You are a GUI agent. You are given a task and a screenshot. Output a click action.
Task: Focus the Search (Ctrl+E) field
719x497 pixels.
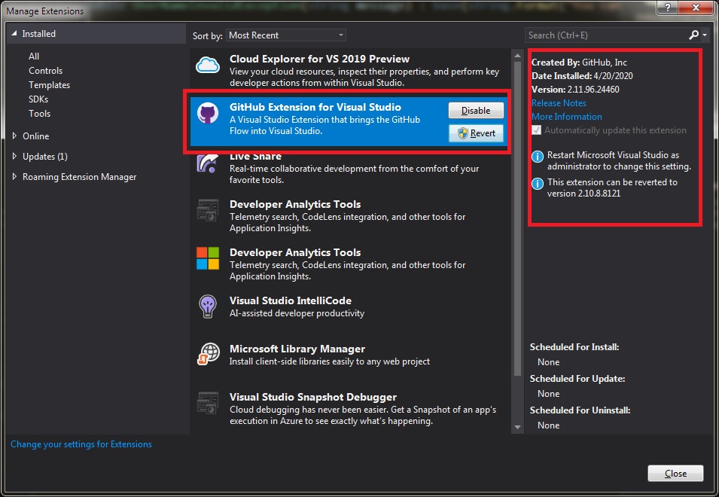pos(607,35)
